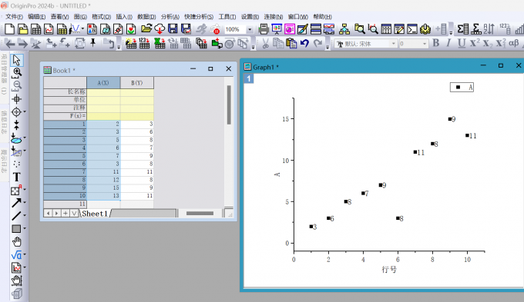
Task: Open the New Project icon
Action: coord(10,29)
